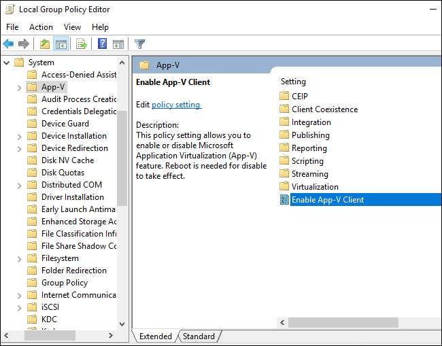Click the Export List toolbar icon
Screen dimensions: 442x346
coord(82,44)
